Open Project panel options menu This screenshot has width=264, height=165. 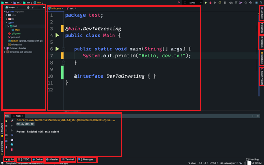[x=39, y=7]
